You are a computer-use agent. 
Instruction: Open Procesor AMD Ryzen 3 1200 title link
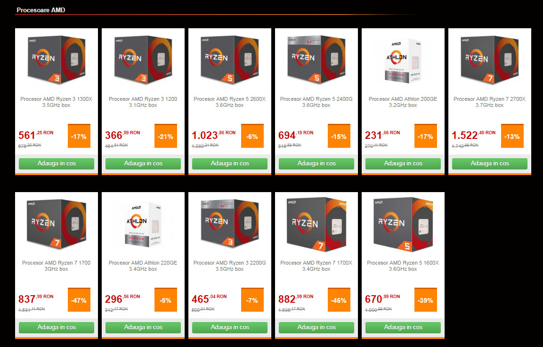click(143, 102)
